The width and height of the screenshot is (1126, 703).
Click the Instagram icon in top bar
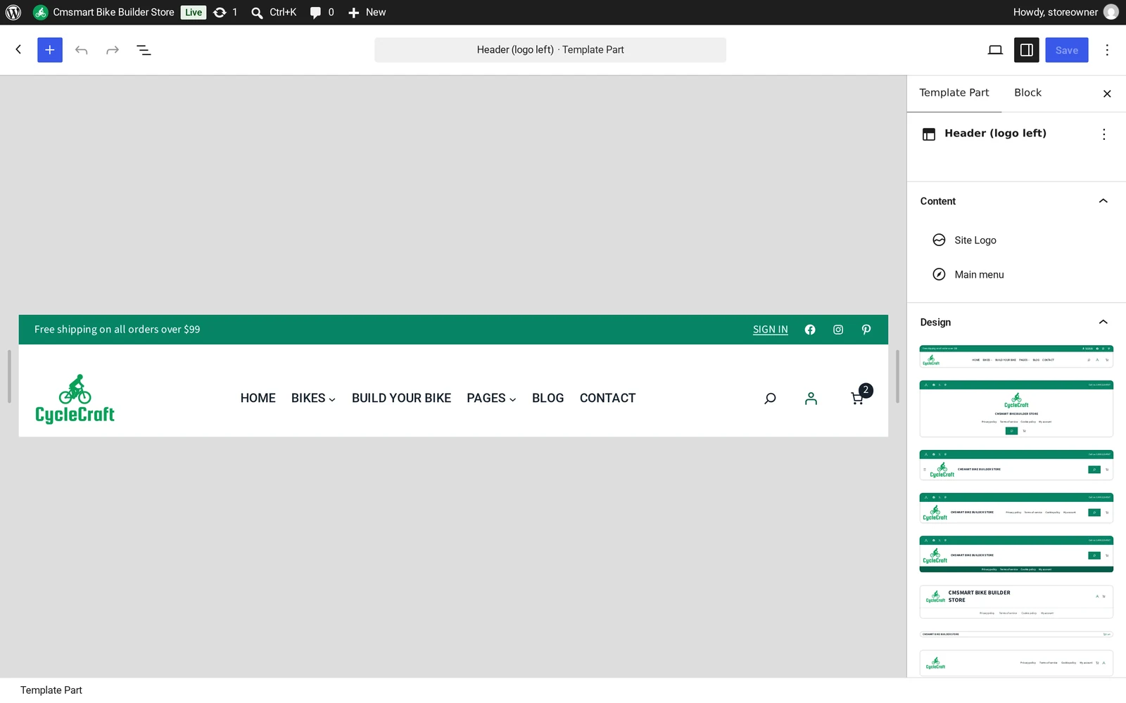838,330
